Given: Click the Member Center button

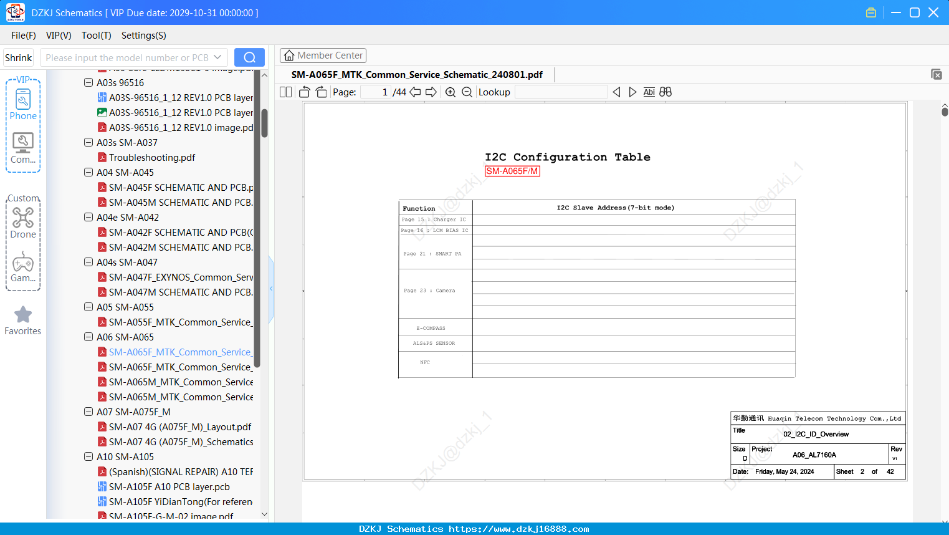Looking at the screenshot, I should pyautogui.click(x=323, y=55).
